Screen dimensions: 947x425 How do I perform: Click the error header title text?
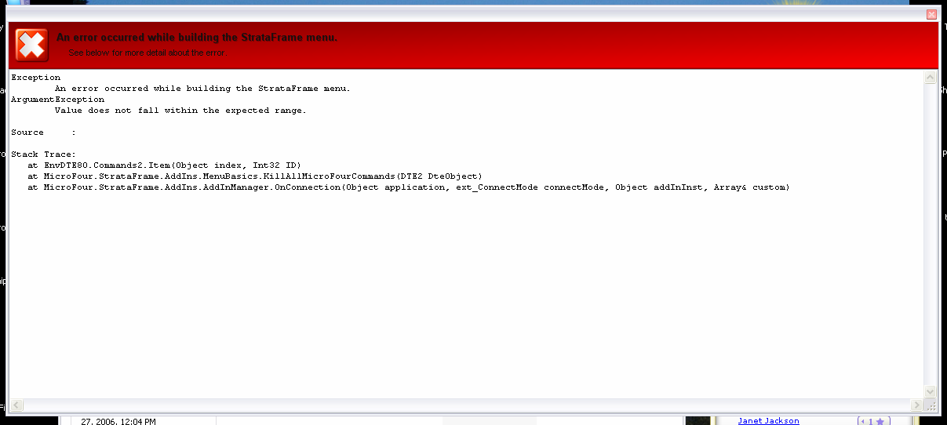(x=197, y=38)
